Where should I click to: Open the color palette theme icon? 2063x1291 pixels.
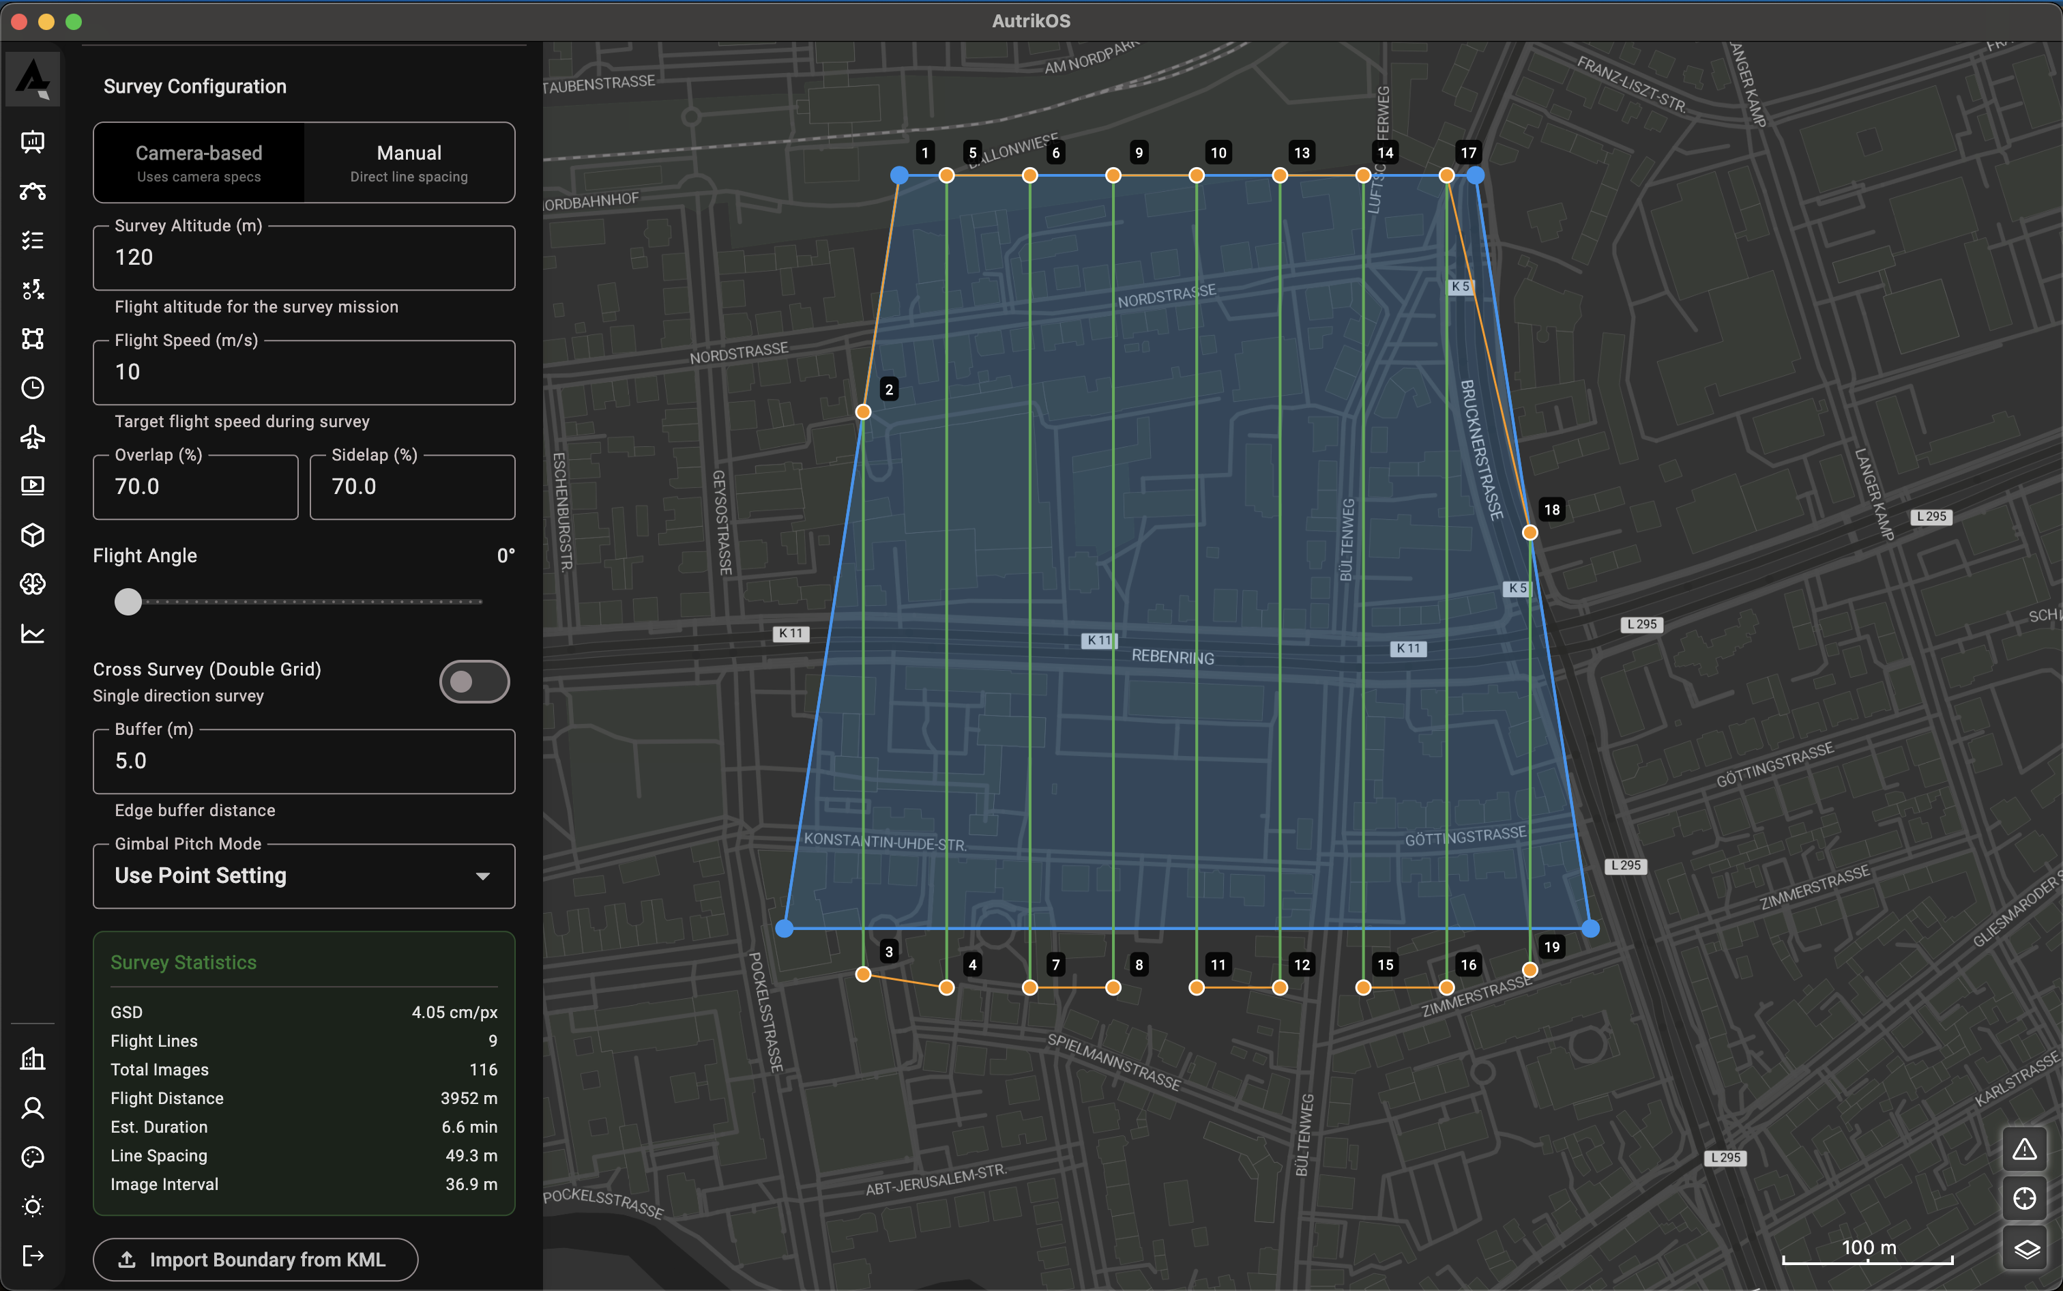click(x=33, y=1157)
